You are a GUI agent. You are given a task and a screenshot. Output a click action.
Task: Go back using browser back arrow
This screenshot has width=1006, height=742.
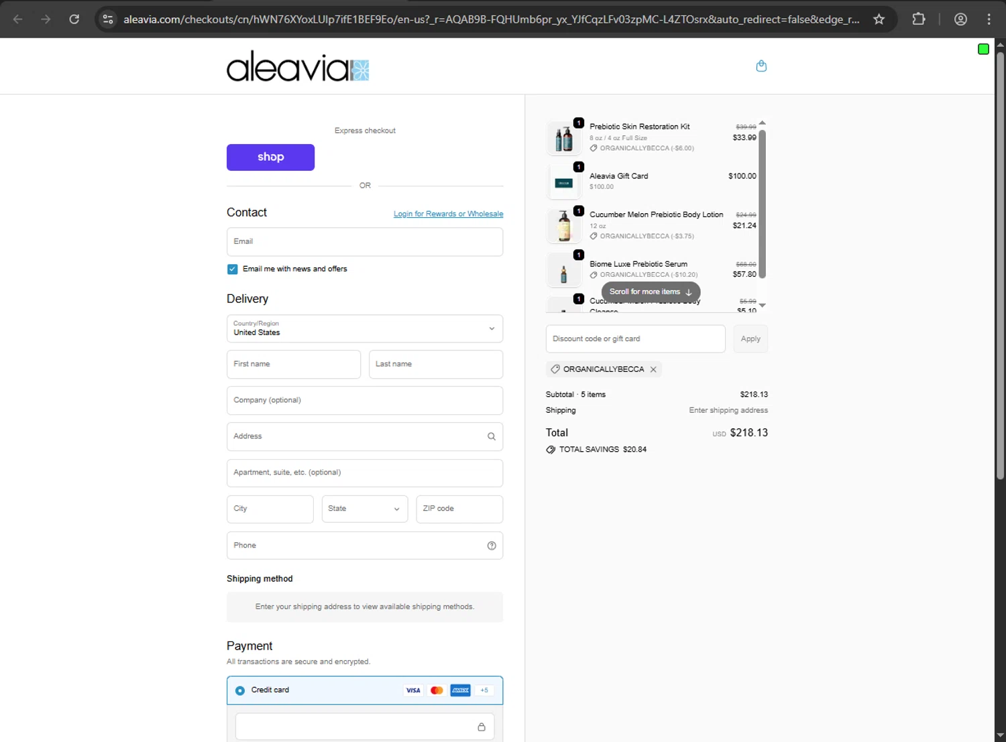tap(18, 19)
